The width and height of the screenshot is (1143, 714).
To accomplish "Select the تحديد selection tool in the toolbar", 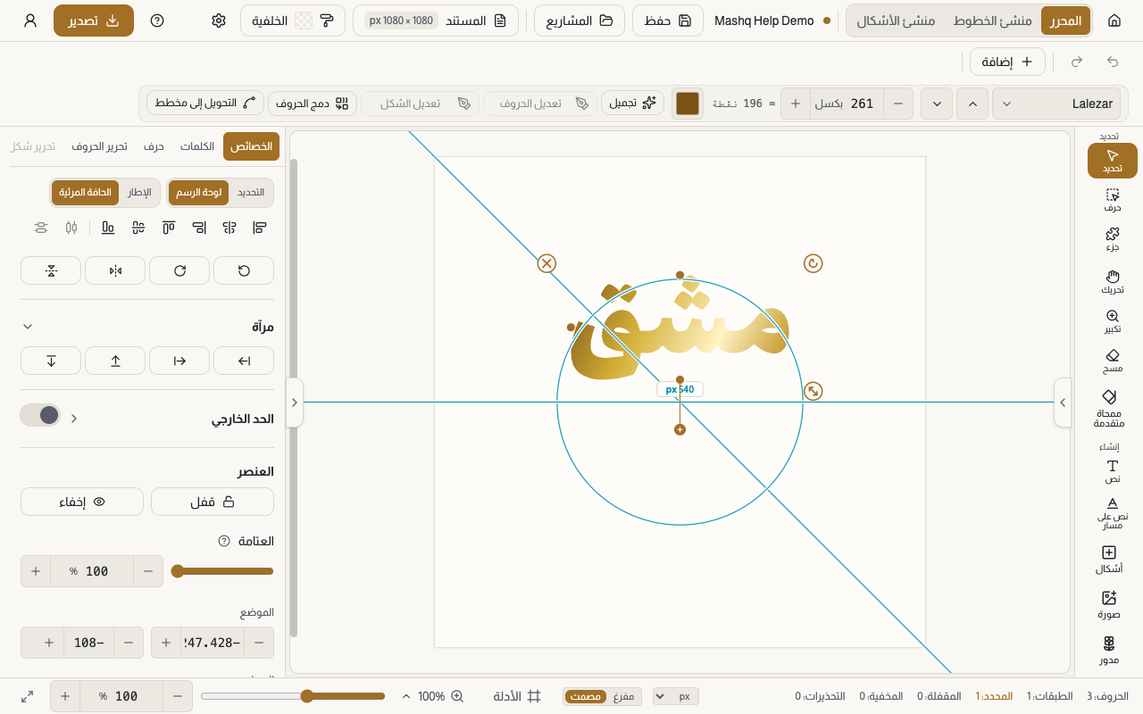I will [x=1112, y=161].
